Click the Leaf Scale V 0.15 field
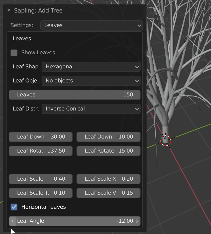 [109, 193]
